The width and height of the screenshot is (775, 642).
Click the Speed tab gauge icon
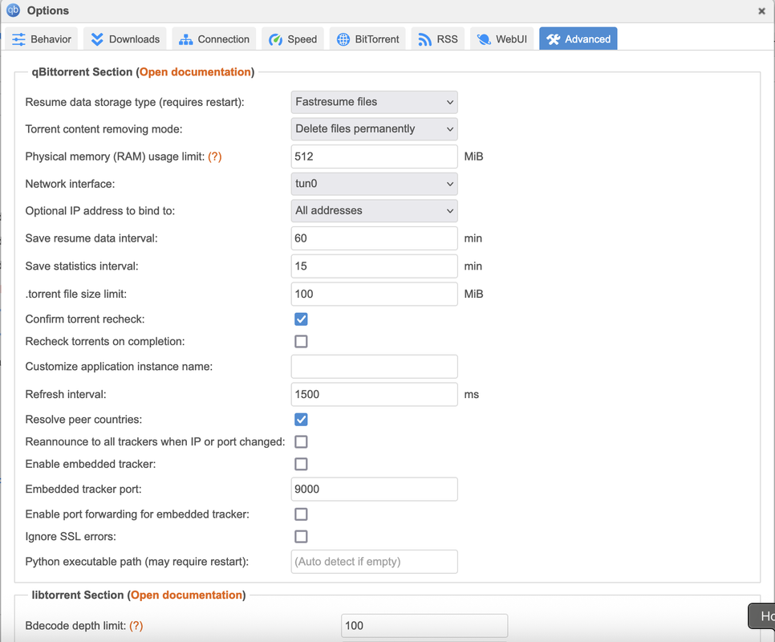[275, 39]
